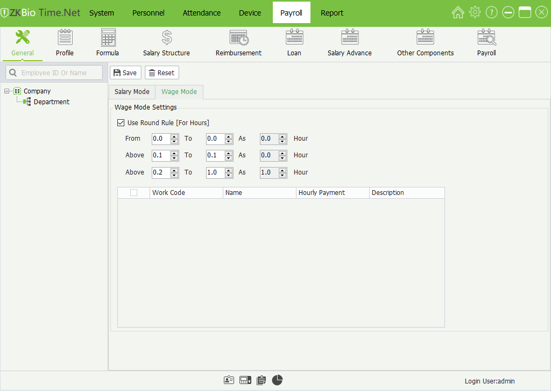Sort by Work Code column header
The width and height of the screenshot is (551, 391).
tap(186, 192)
